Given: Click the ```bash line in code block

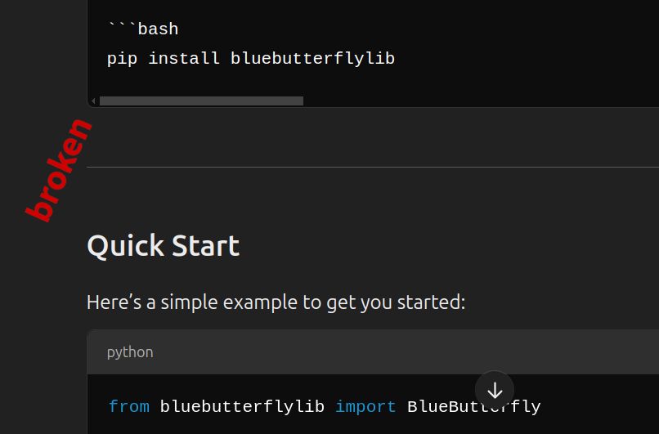Looking at the screenshot, I should tap(143, 29).
